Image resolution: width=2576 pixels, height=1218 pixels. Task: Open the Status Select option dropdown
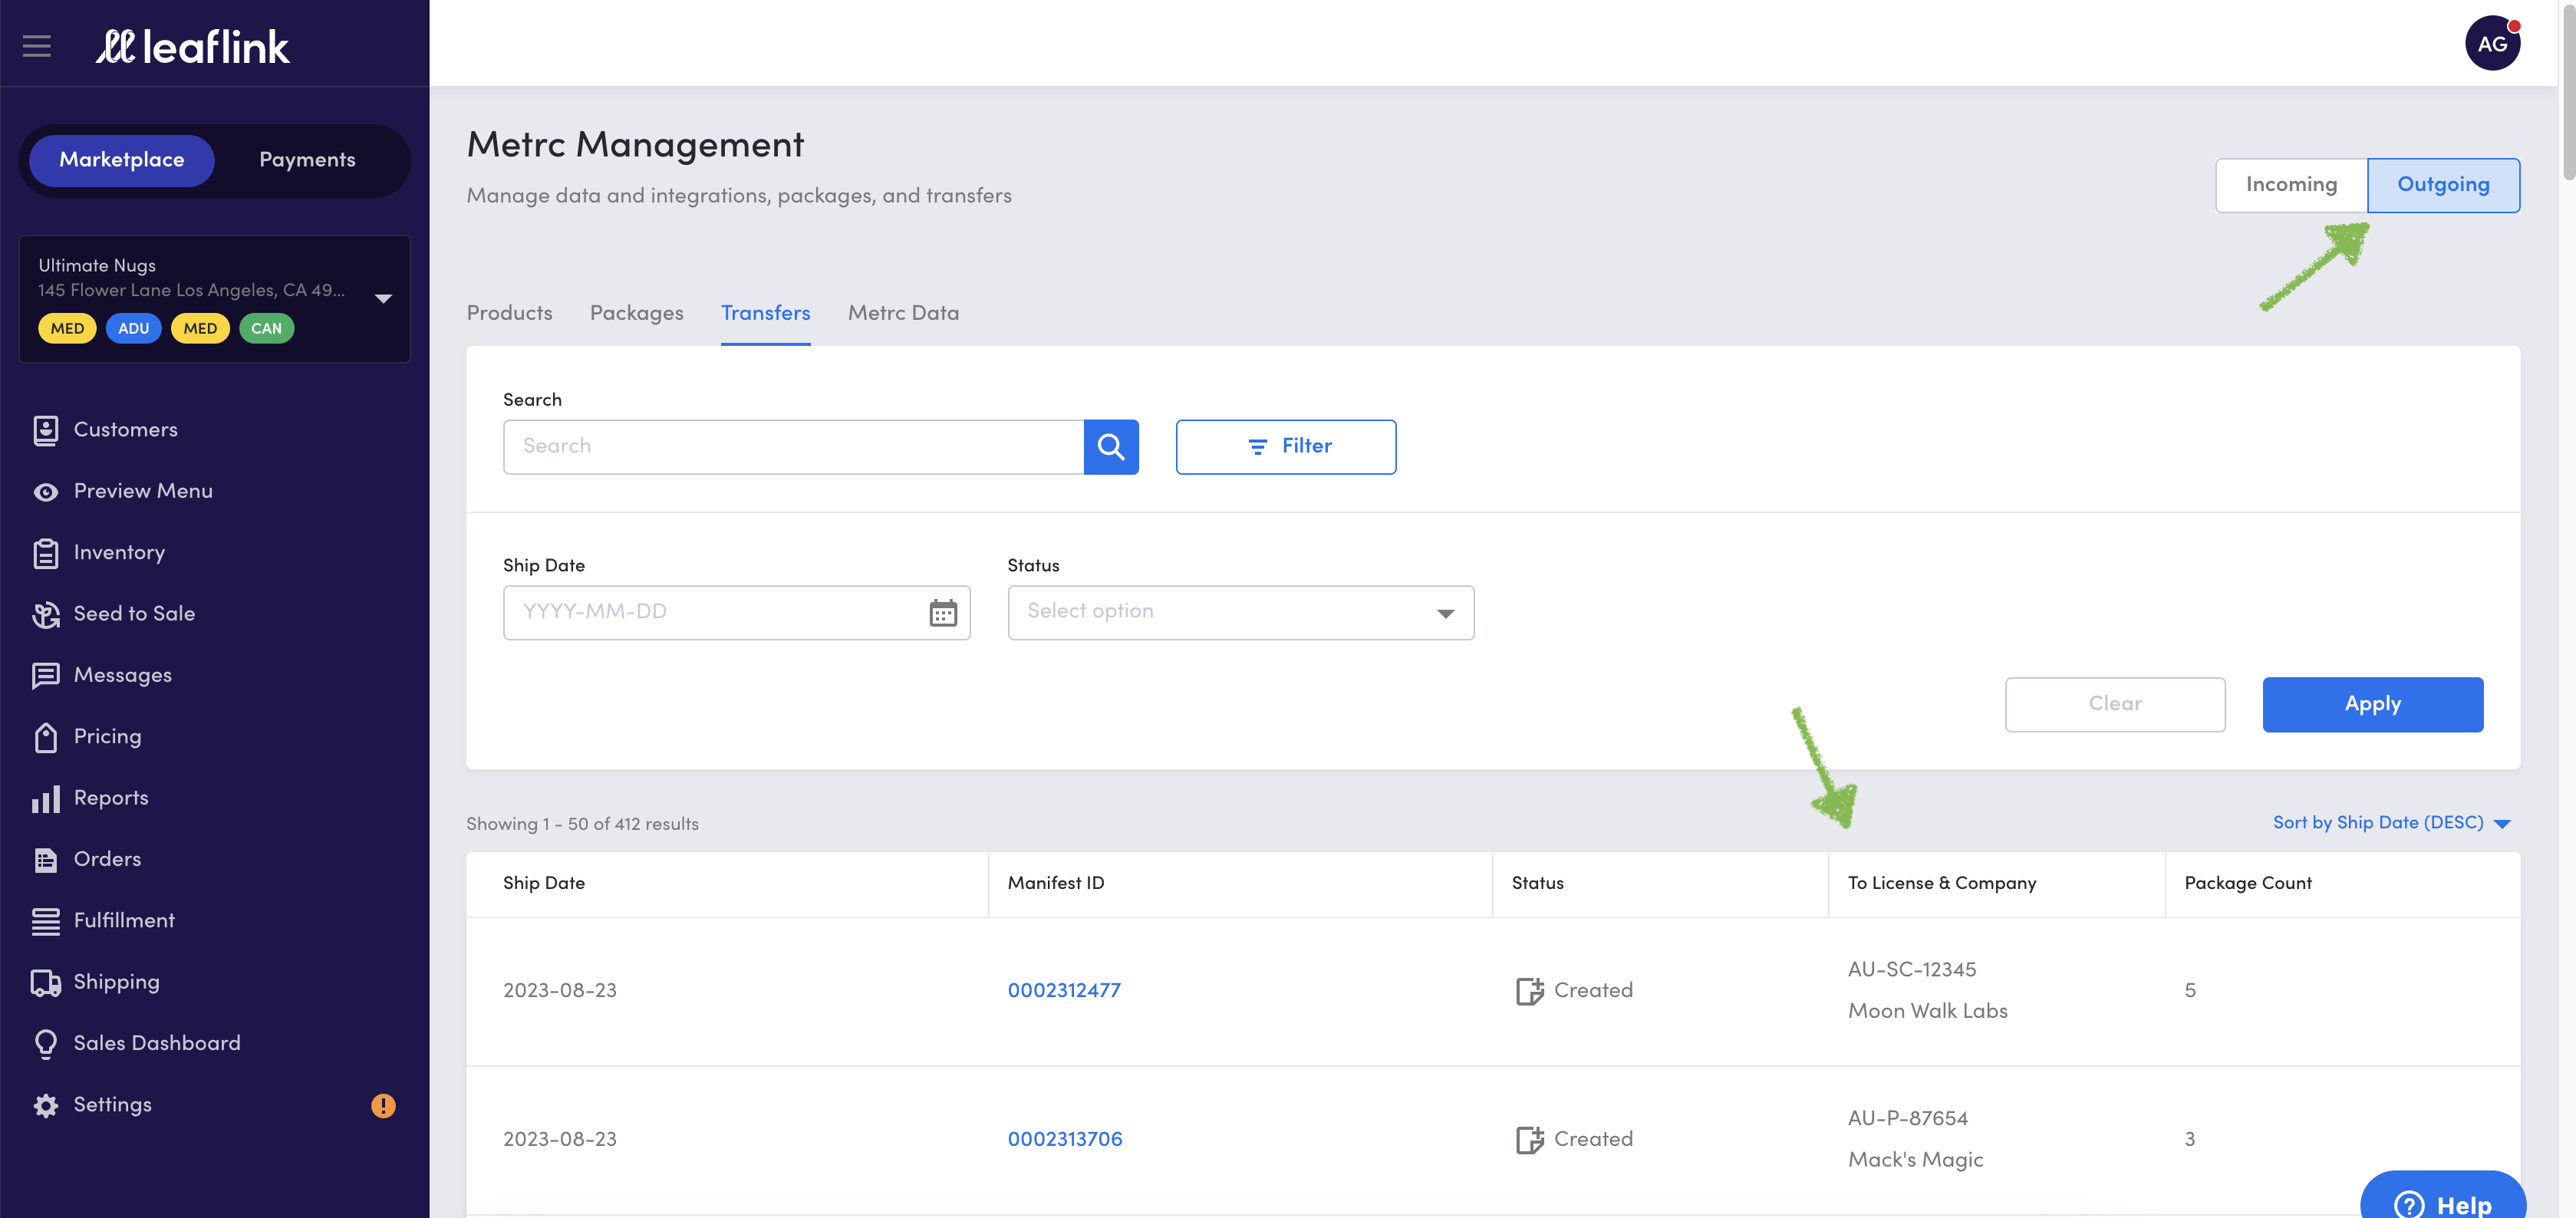1240,612
